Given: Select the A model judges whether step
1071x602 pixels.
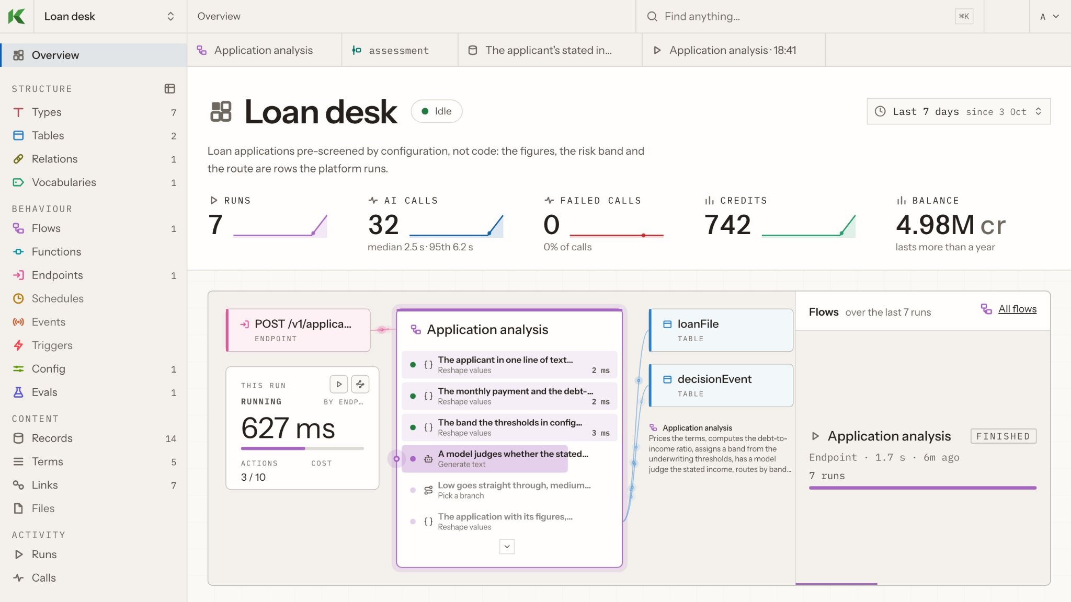Looking at the screenshot, I should tap(509, 459).
